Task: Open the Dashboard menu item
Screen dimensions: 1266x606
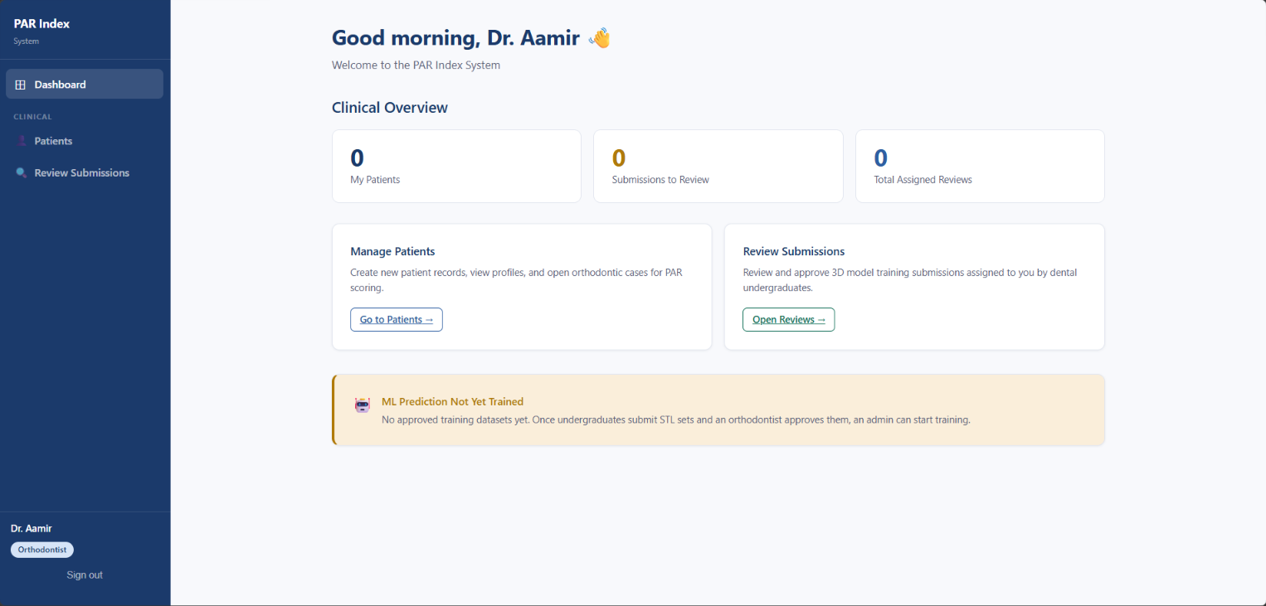Action: [x=85, y=84]
